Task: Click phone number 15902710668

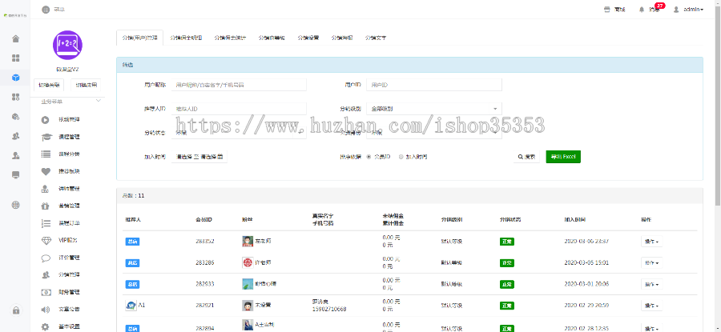Action: click(329, 309)
